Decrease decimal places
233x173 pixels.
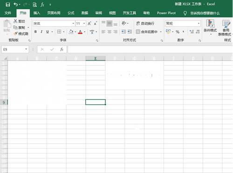coord(198,32)
